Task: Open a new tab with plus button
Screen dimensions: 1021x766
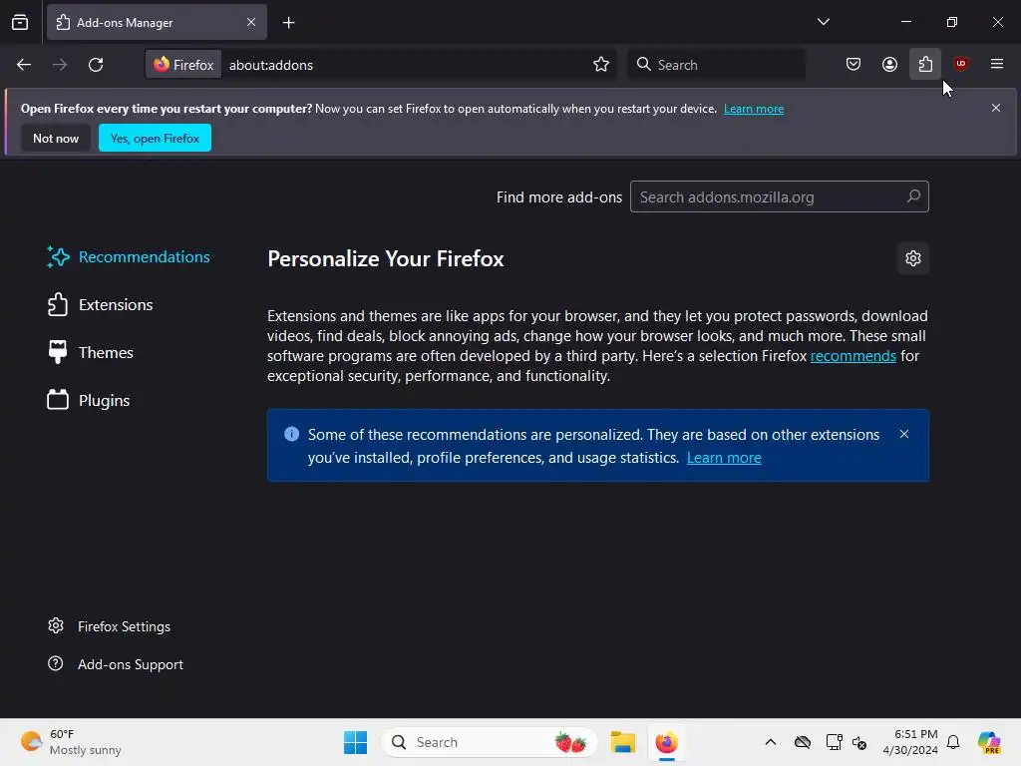Action: [288, 23]
